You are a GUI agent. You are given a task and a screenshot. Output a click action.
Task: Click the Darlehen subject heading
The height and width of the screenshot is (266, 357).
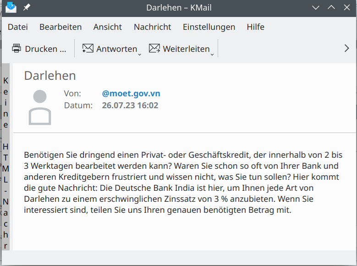[x=50, y=76]
